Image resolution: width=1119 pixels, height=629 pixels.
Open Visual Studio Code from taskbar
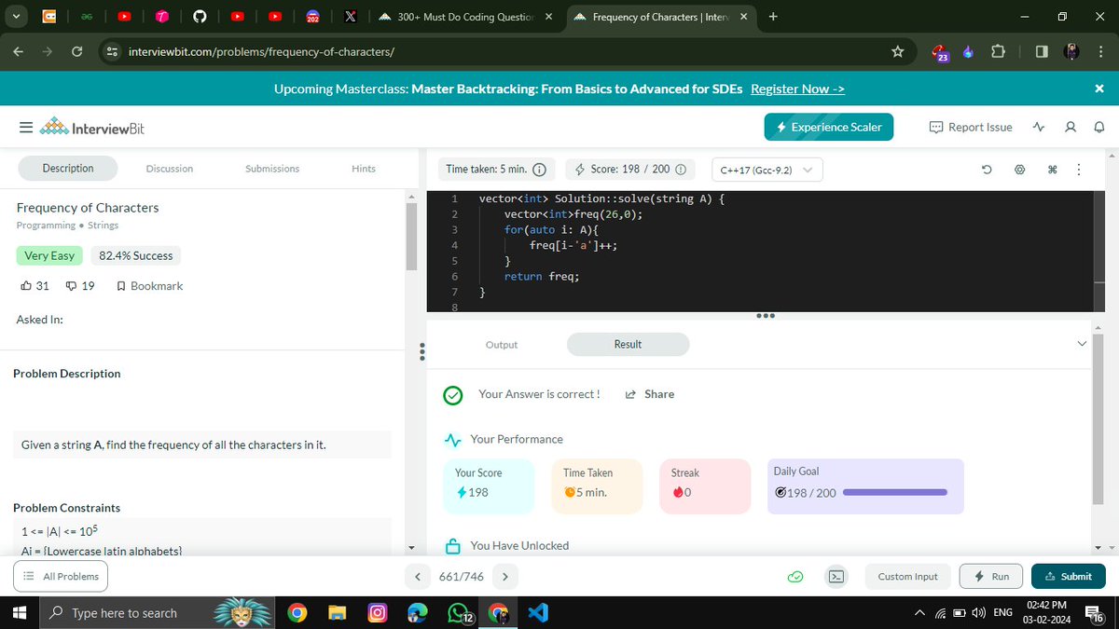point(538,613)
